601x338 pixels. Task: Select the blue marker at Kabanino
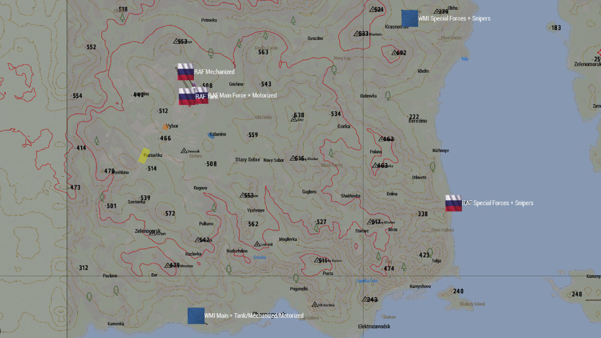211,135
